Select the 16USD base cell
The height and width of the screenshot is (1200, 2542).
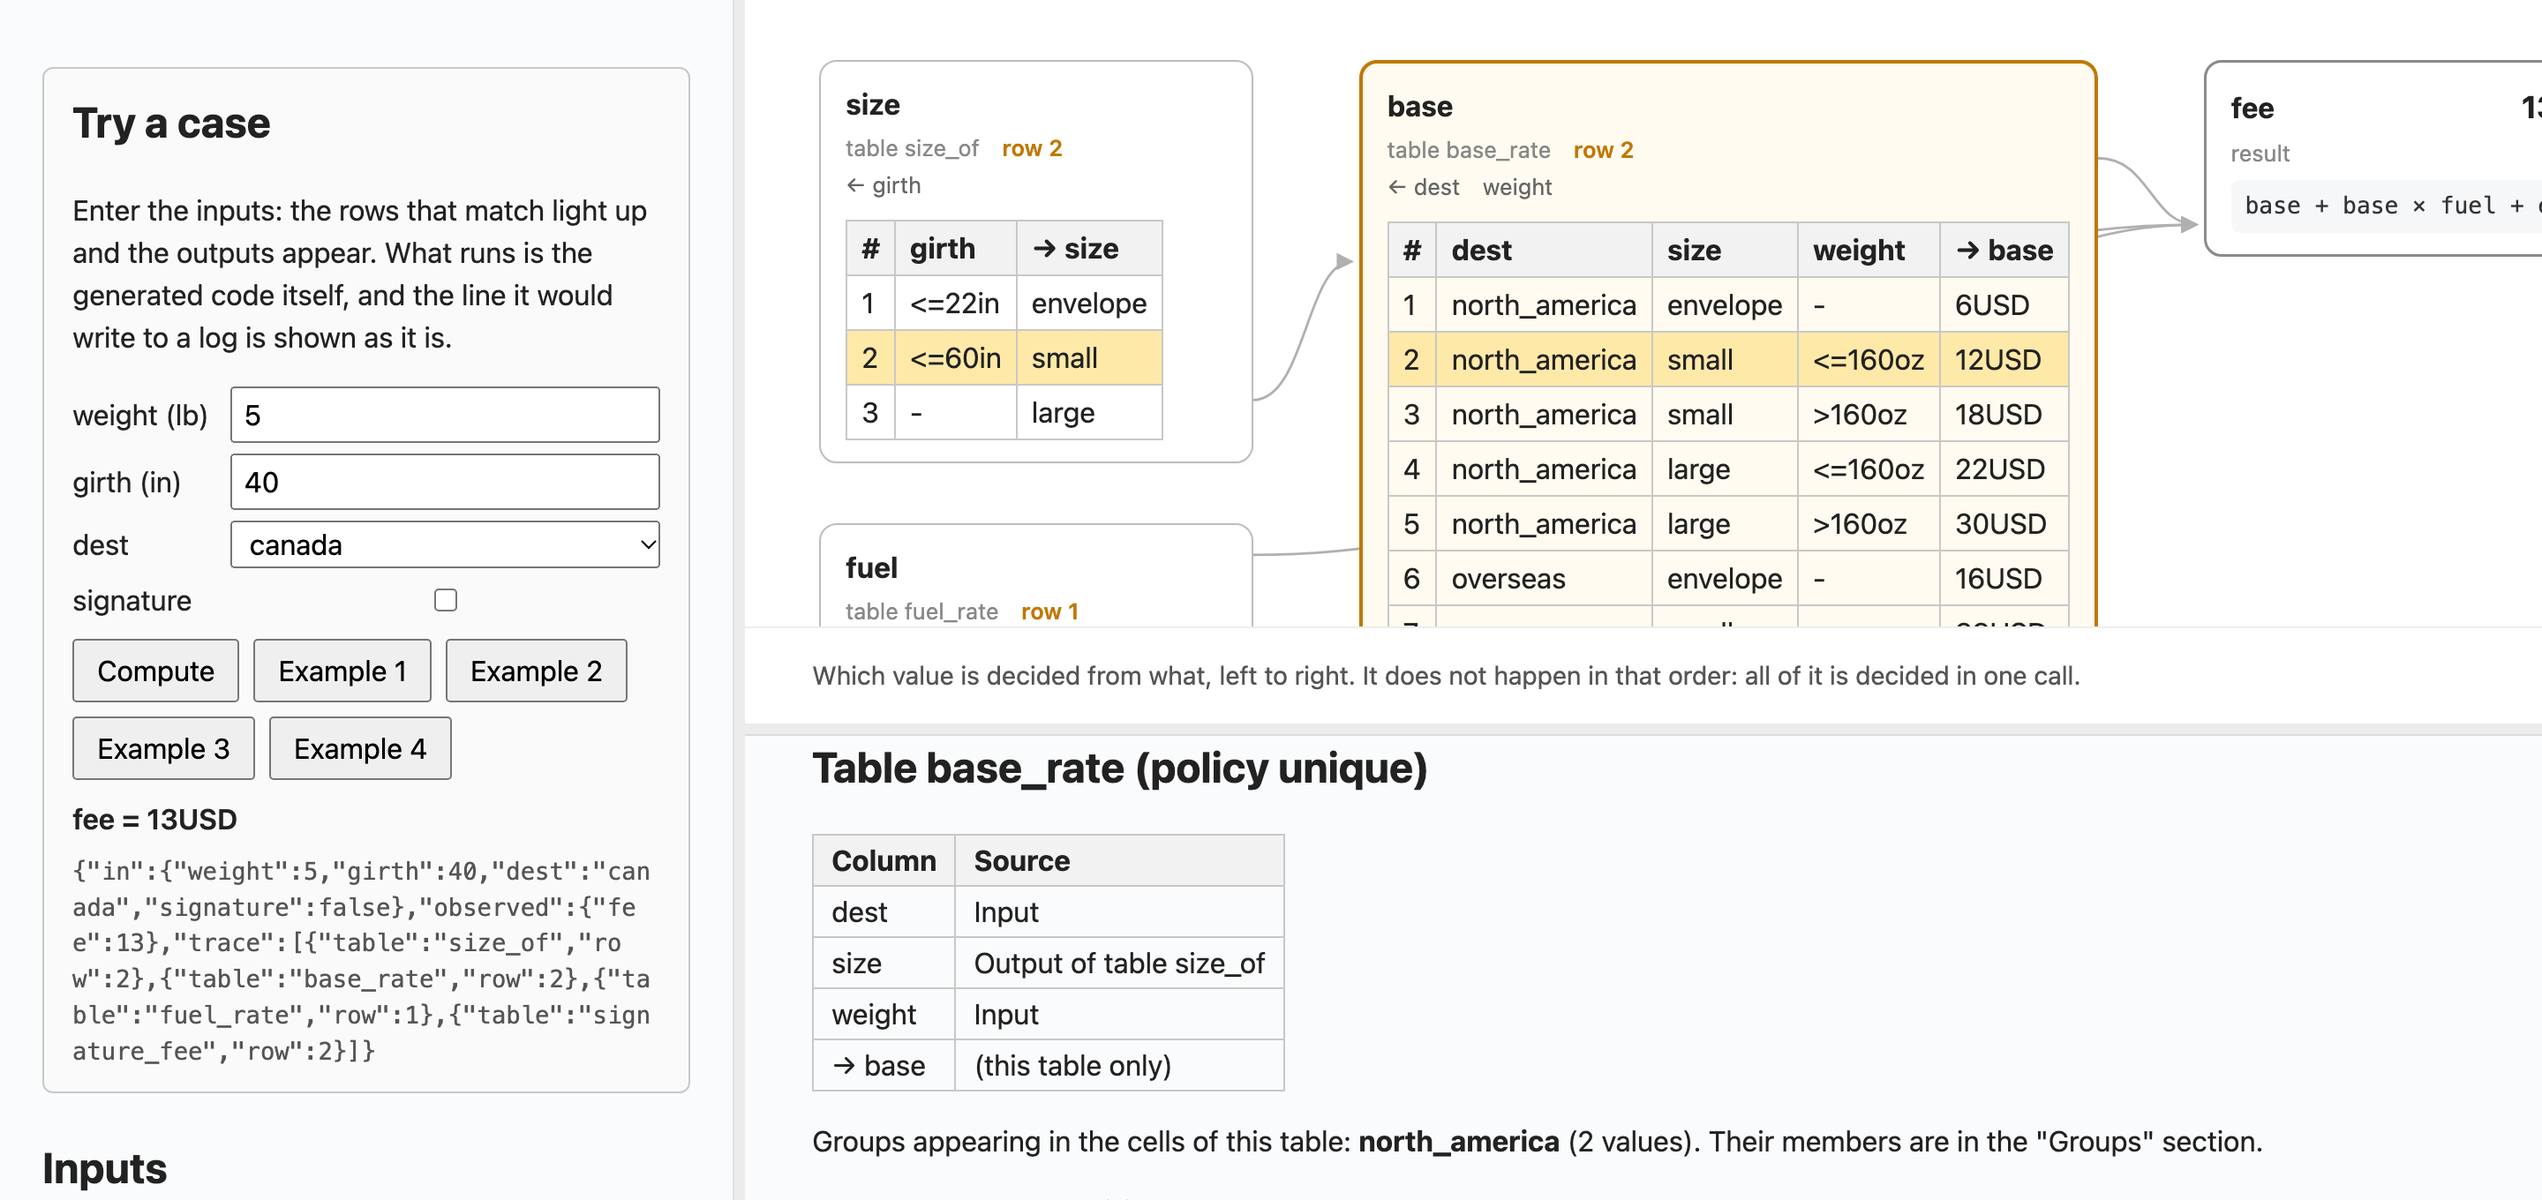[x=2004, y=578]
